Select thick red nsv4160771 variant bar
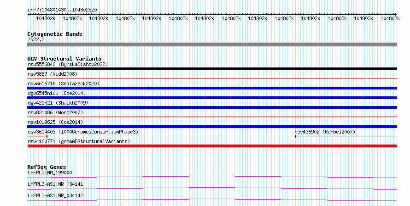Screen dimensions: 410x206 pyautogui.click(x=212, y=146)
